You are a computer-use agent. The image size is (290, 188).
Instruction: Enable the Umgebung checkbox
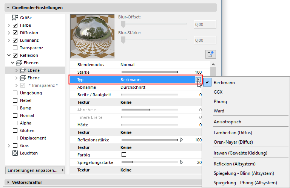point(15,93)
